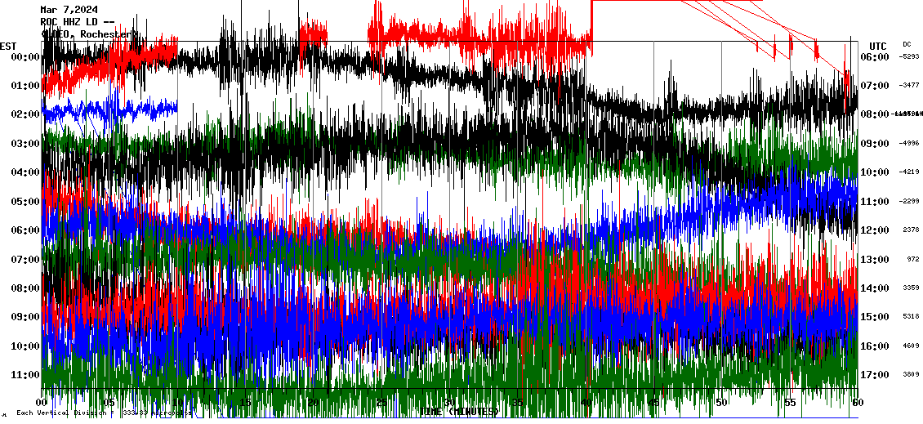The height and width of the screenshot is (424, 923).
Task: Click the DC column heading
Action: click(907, 44)
